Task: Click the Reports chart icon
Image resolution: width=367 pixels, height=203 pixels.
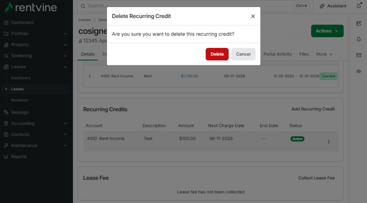Action: click(x=6, y=157)
